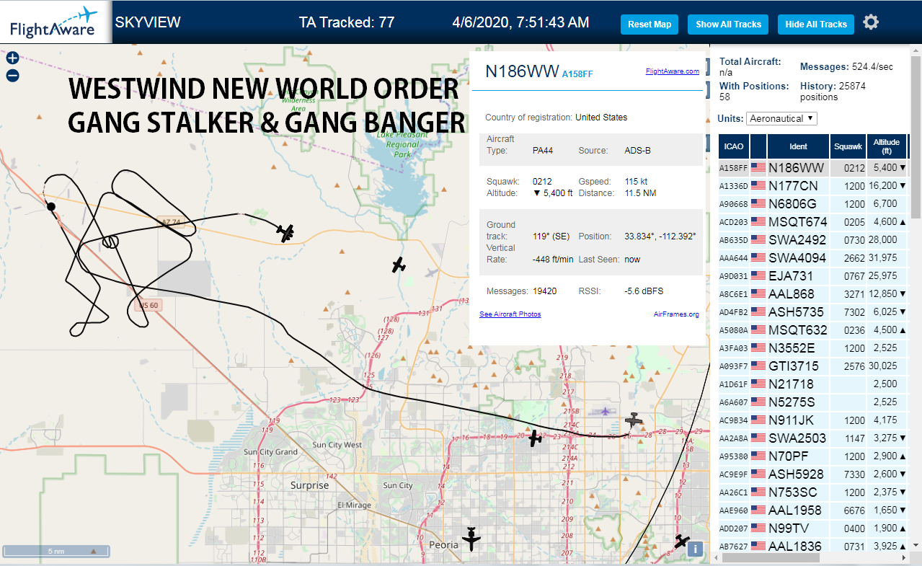Click the Lake Pleasant Regional Park label
922x566 pixels.
[402, 144]
